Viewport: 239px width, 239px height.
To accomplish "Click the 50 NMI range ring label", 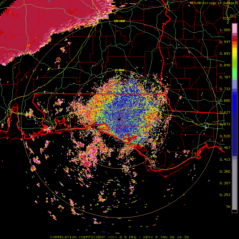I will tap(119, 70).
